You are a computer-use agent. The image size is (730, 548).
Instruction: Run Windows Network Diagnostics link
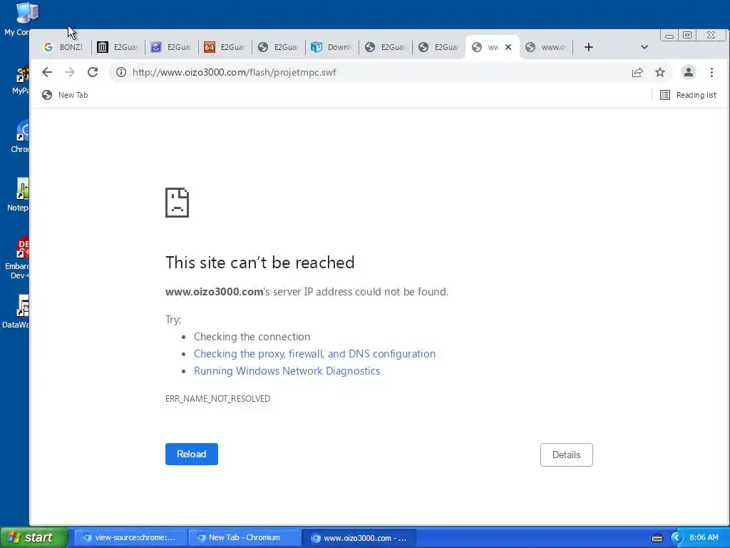click(x=287, y=371)
